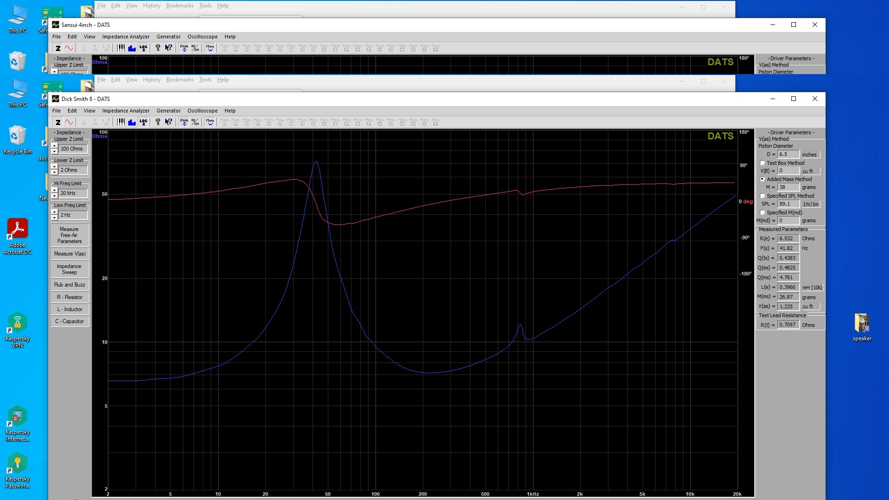Viewport: 889px width, 500px height.
Task: Select the Z impedance analyzer mode icon in Dick Smith 8 toolbar
Action: pyautogui.click(x=58, y=122)
